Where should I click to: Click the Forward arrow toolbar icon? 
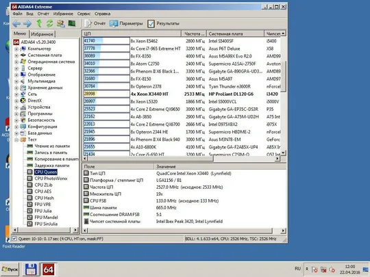pos(27,23)
